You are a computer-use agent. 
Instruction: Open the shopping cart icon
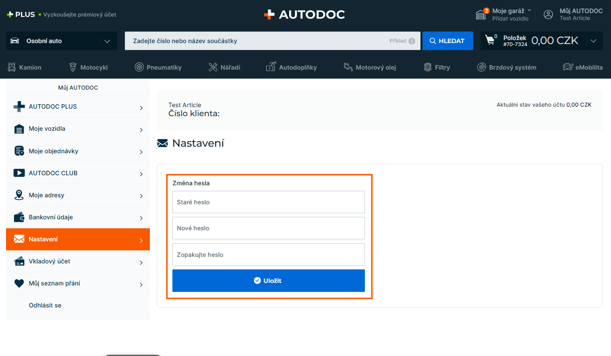tap(490, 41)
